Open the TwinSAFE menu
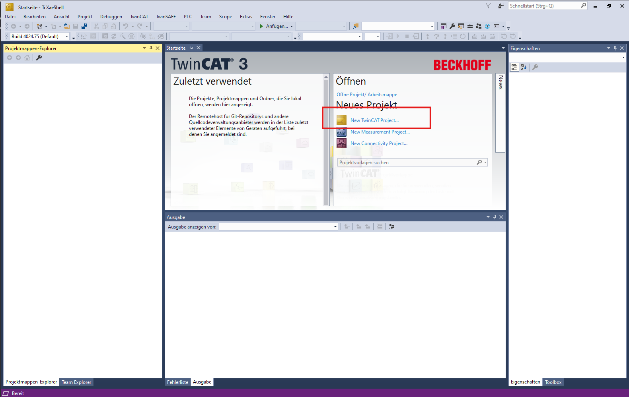 tap(166, 17)
